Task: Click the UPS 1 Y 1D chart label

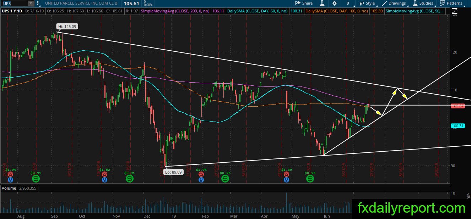Action: click(x=12, y=11)
